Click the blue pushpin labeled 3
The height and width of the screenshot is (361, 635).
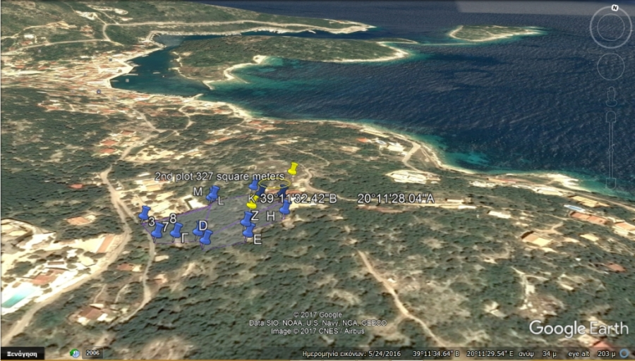145,213
